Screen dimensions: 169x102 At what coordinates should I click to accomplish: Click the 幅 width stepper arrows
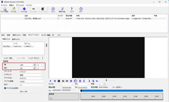tap(35, 65)
